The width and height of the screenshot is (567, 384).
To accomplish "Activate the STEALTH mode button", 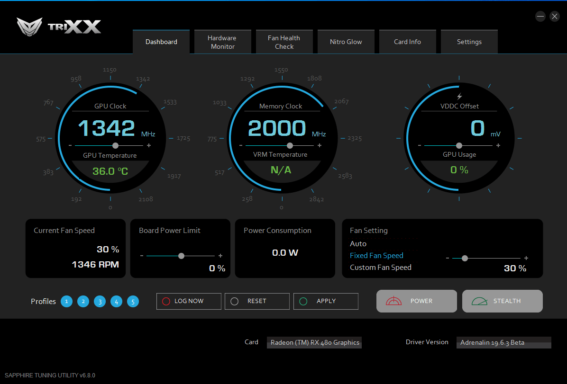I will pos(502,301).
